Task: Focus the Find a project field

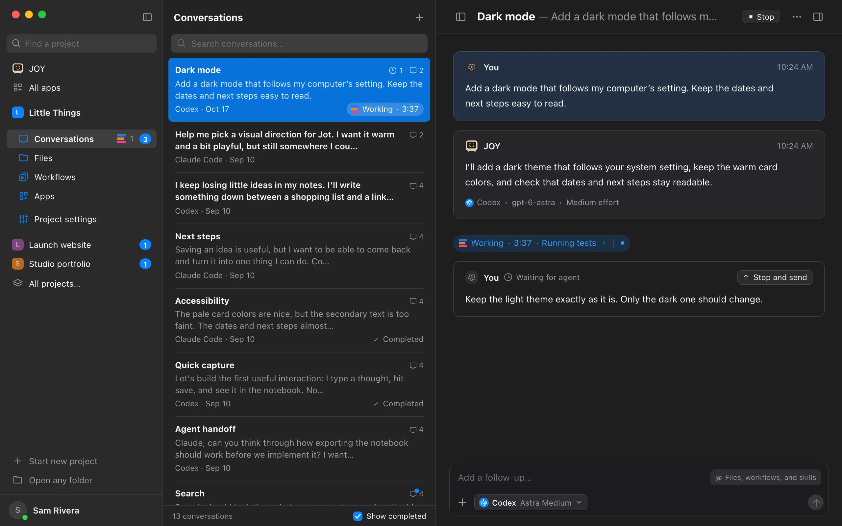Action: (82, 43)
